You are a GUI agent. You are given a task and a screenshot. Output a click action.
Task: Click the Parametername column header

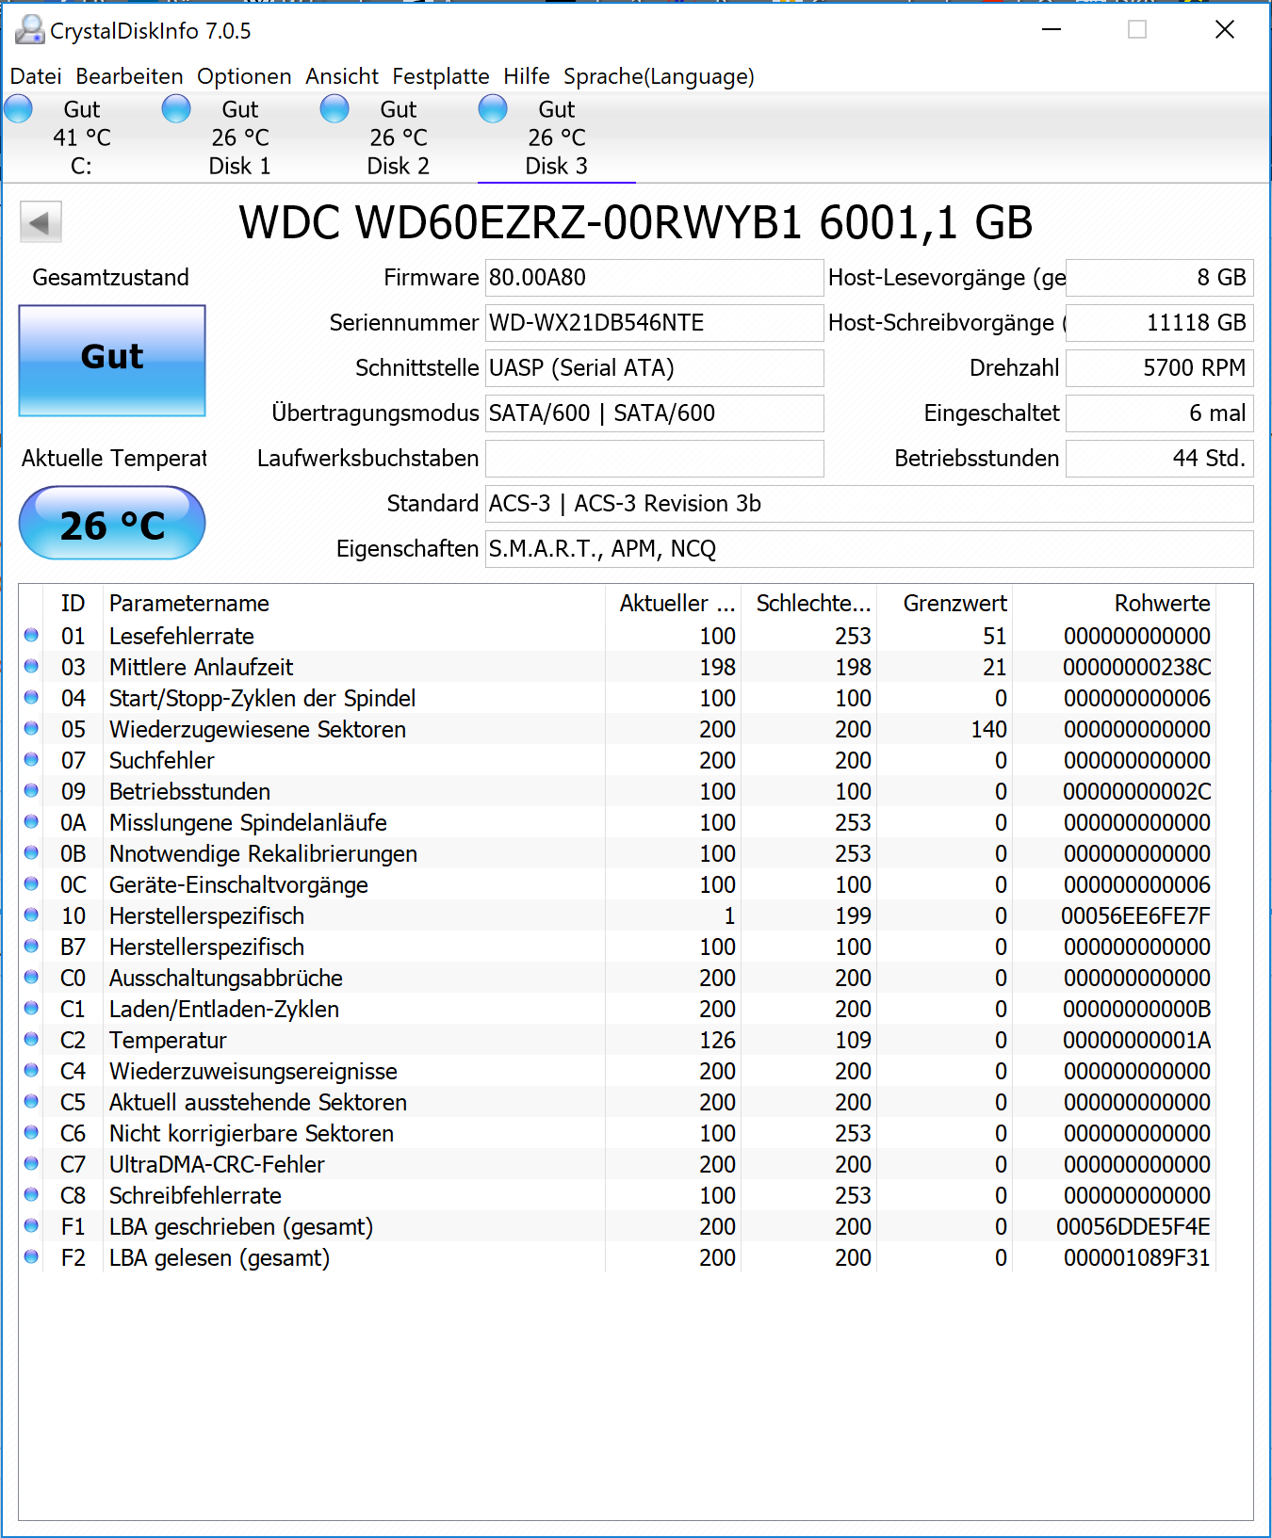(353, 604)
